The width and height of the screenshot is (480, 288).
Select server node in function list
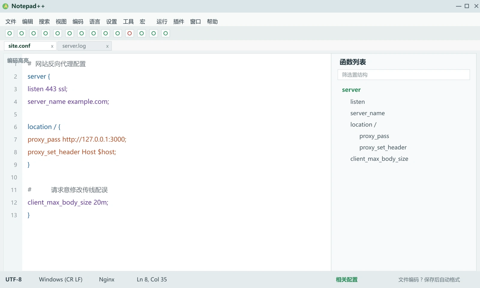click(x=351, y=90)
